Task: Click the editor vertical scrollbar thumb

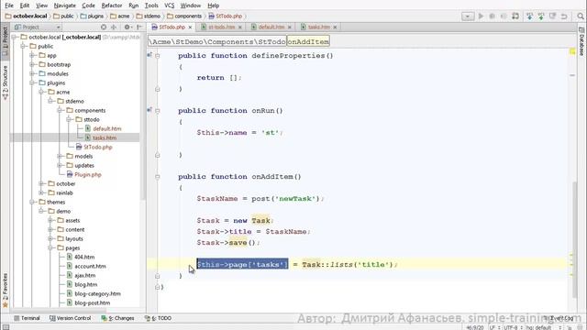Action: tap(575, 239)
